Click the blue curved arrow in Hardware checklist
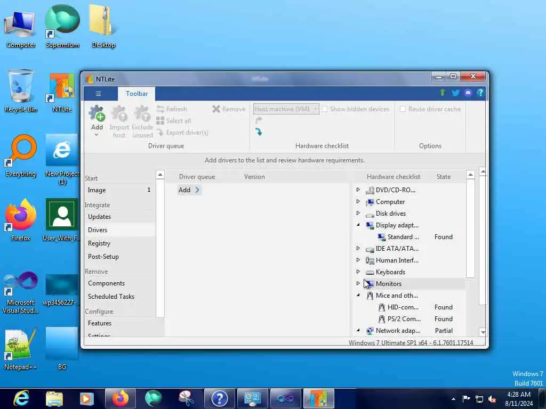Viewport: 546px width, 409px height. [x=259, y=132]
